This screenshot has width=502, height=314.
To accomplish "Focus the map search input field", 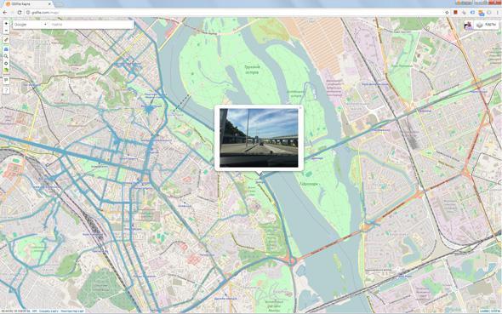I will [x=91, y=25].
